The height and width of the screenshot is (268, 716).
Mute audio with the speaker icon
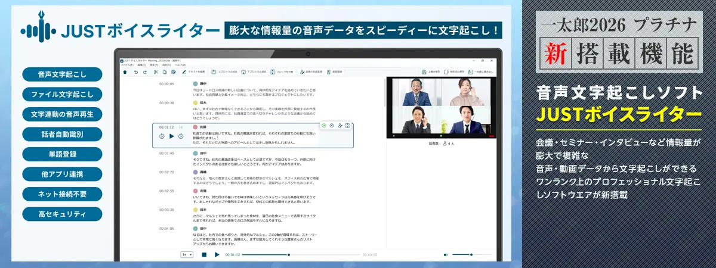coord(446,254)
